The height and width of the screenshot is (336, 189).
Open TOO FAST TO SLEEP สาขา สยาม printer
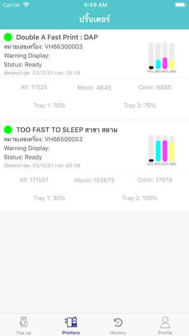pyautogui.click(x=67, y=130)
